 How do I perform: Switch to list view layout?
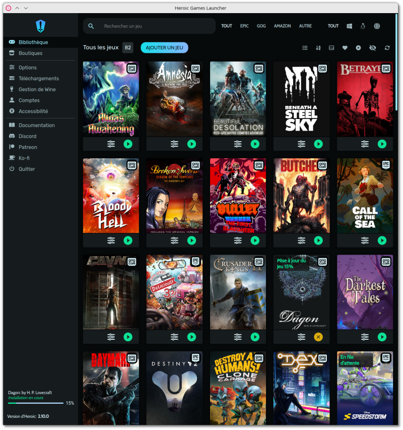(305, 48)
